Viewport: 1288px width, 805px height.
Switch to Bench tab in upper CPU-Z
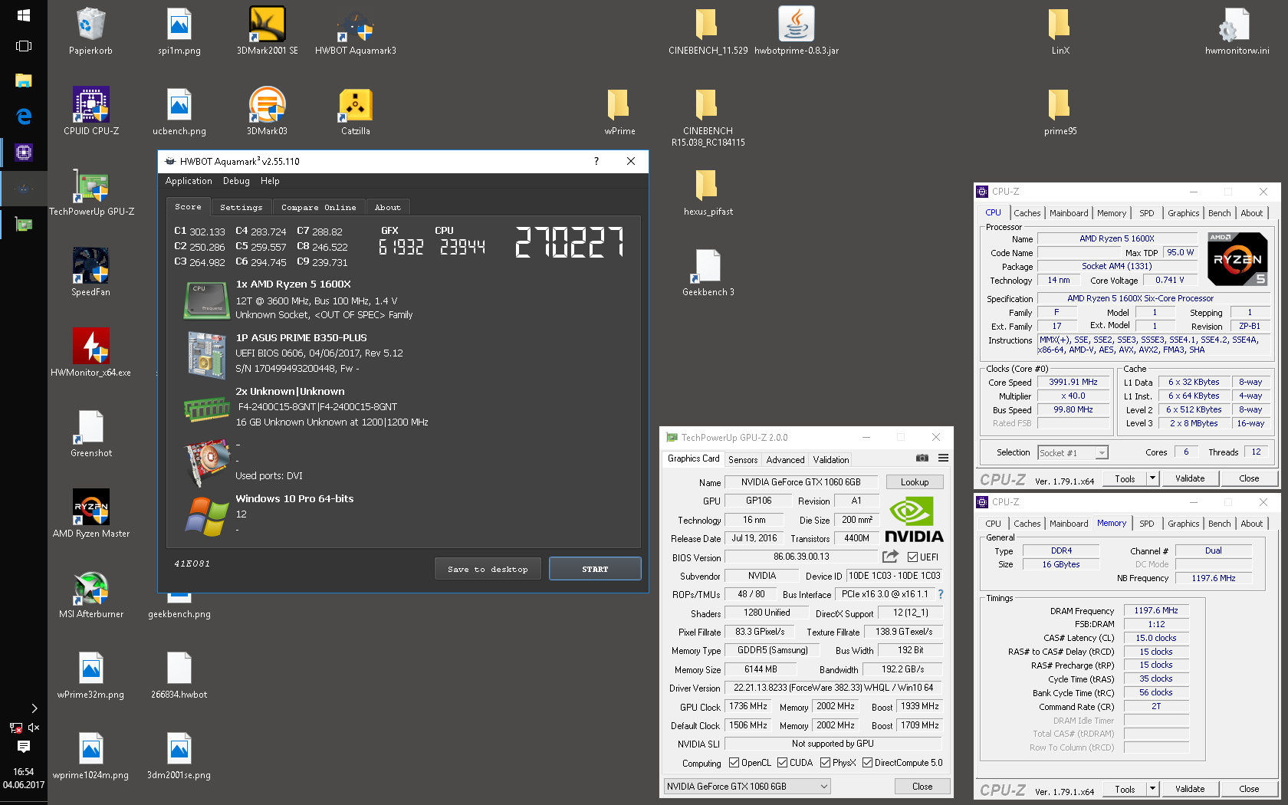tap(1219, 213)
